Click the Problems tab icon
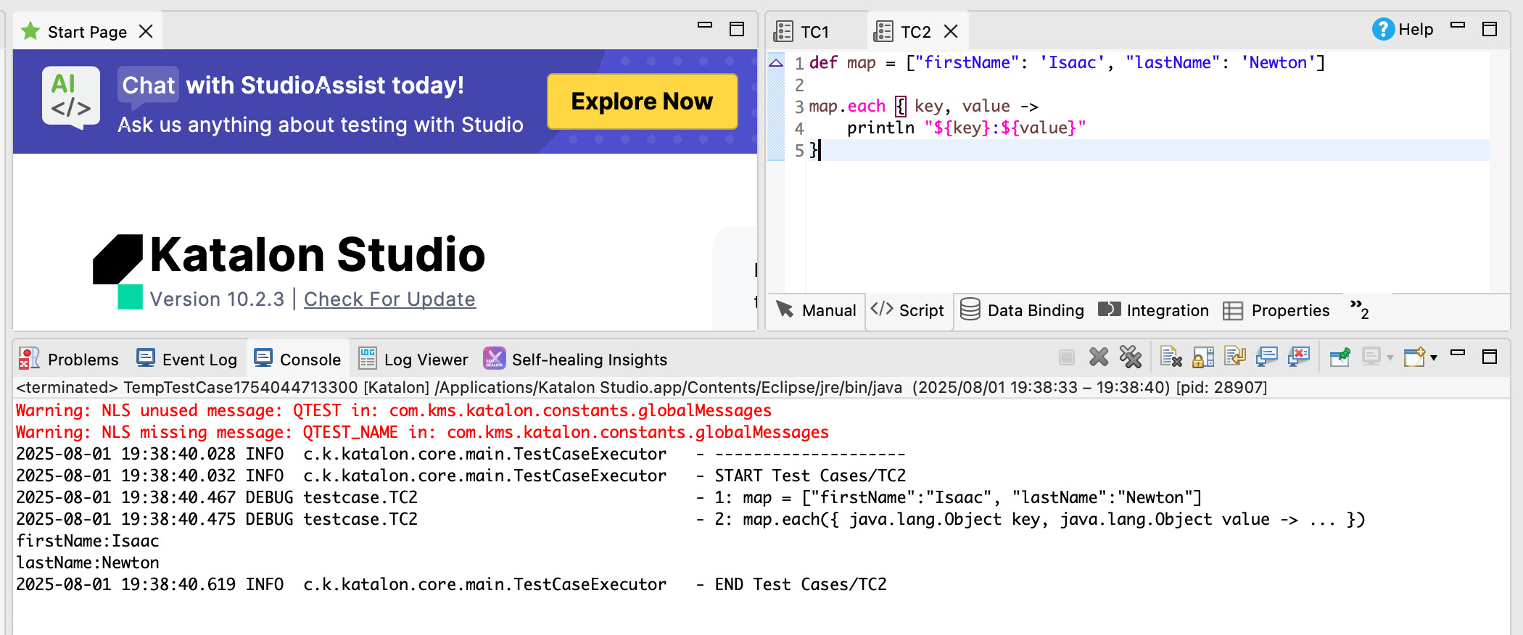Viewport: 1523px width, 635px height. (29, 358)
